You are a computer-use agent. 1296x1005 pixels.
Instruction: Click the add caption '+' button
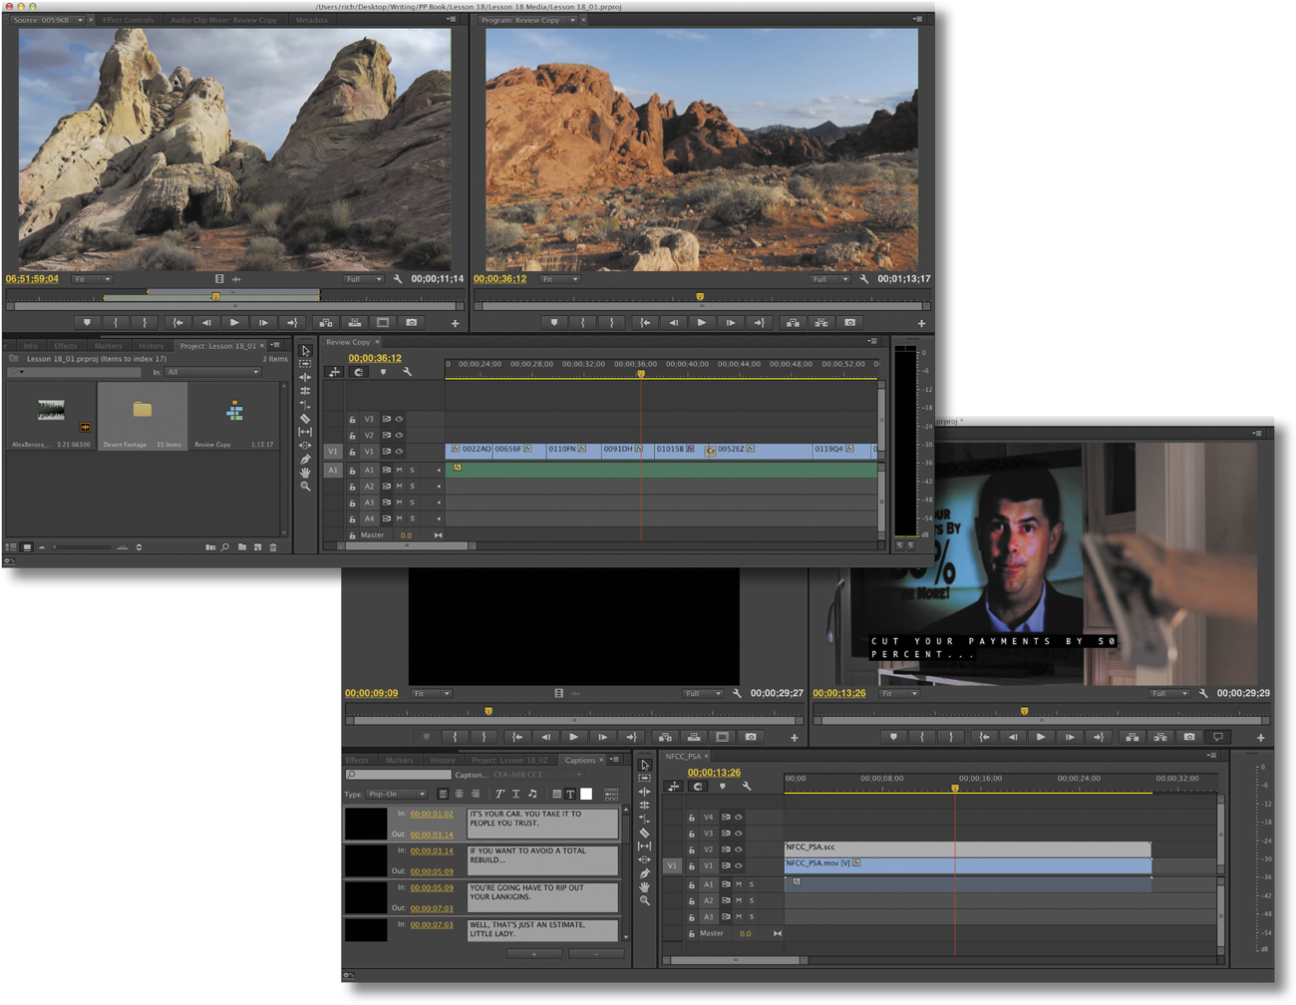pyautogui.click(x=534, y=954)
